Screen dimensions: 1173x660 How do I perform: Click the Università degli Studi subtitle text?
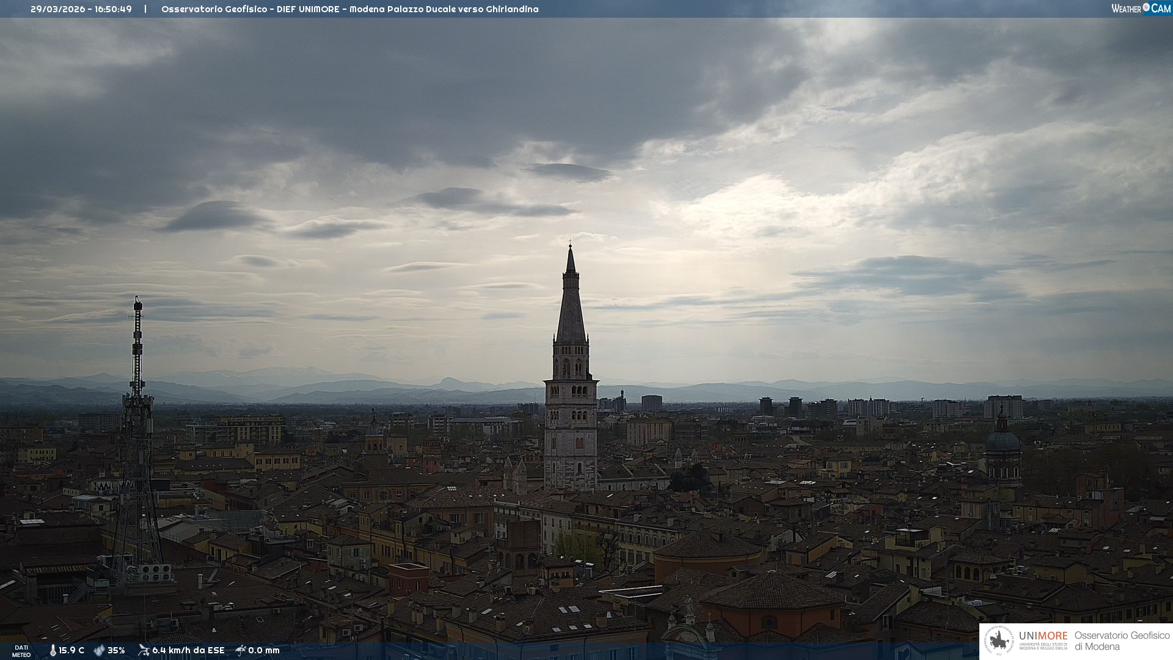1043,645
